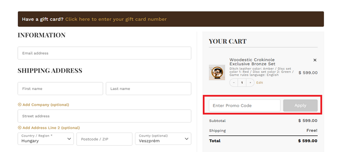This screenshot has width=338, height=152.
Task: Increase the cart item quantity
Action: pos(250,83)
